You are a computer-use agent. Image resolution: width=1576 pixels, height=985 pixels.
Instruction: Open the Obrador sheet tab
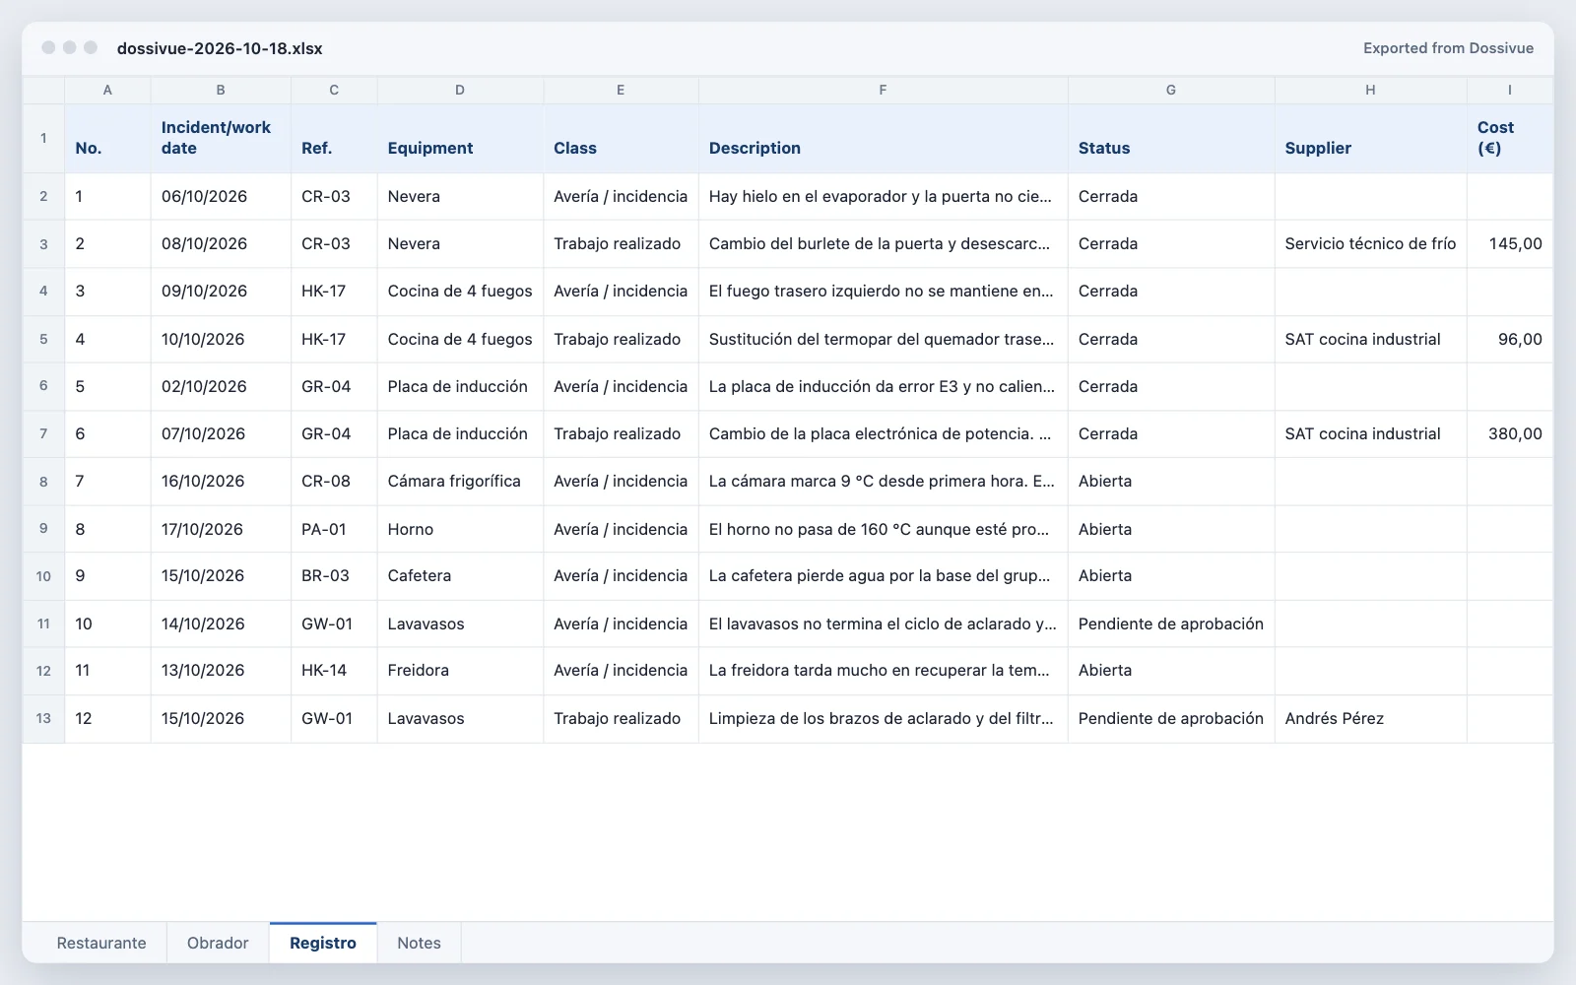[x=218, y=943]
